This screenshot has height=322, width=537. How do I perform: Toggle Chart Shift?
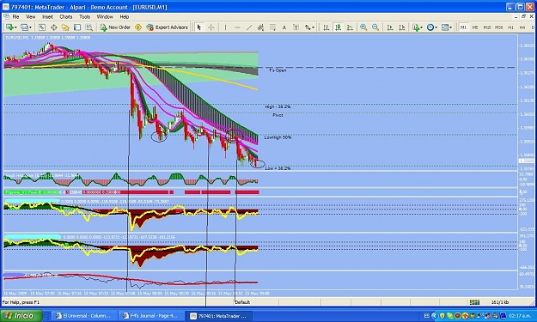(402, 27)
